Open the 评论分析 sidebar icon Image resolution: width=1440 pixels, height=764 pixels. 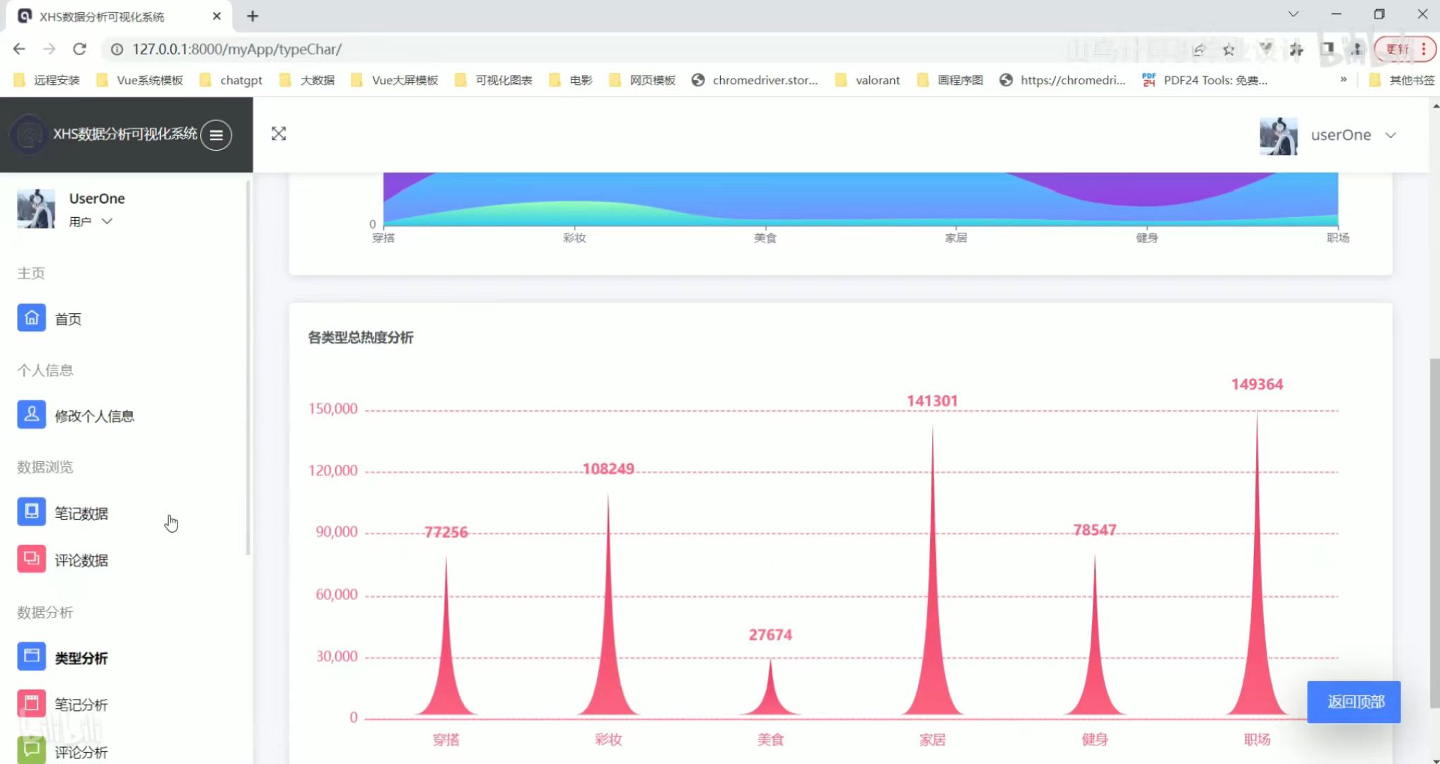point(31,750)
